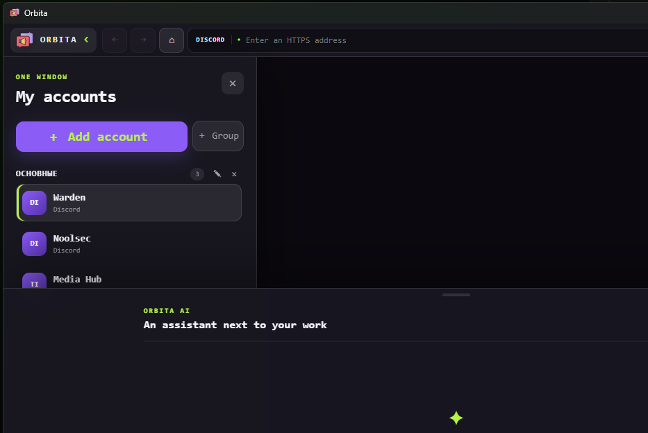Click the DISCORD label in address bar
This screenshot has height=433, width=648.
[210, 40]
